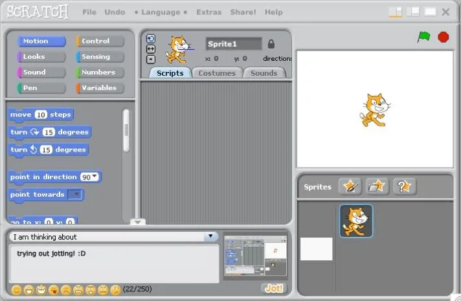Insert the straight-mouth neutral emoticon
Image resolution: width=461 pixels, height=301 pixels.
pos(103,290)
